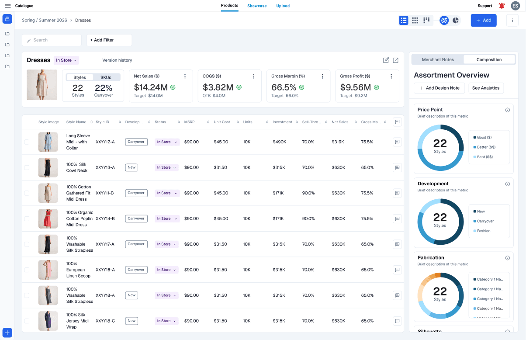Check the checkbox on the 100% Silk Cowl Neck row
This screenshot has width=526, height=340.
(27, 167)
